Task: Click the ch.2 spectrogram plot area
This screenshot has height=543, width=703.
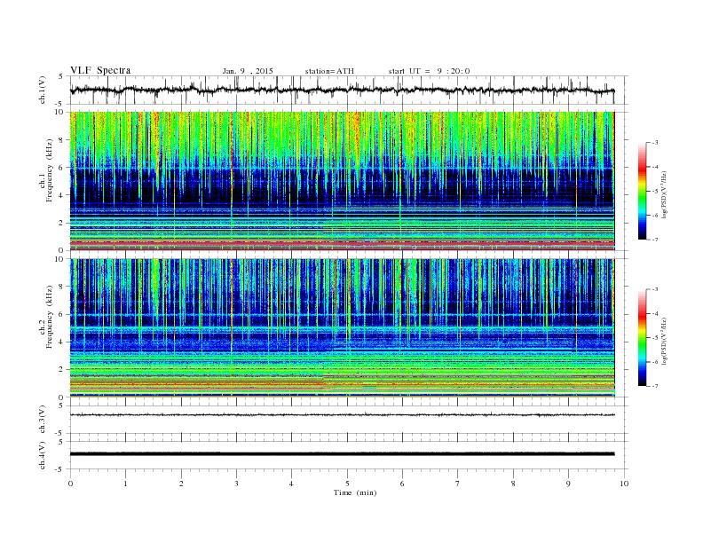Action: click(342, 328)
